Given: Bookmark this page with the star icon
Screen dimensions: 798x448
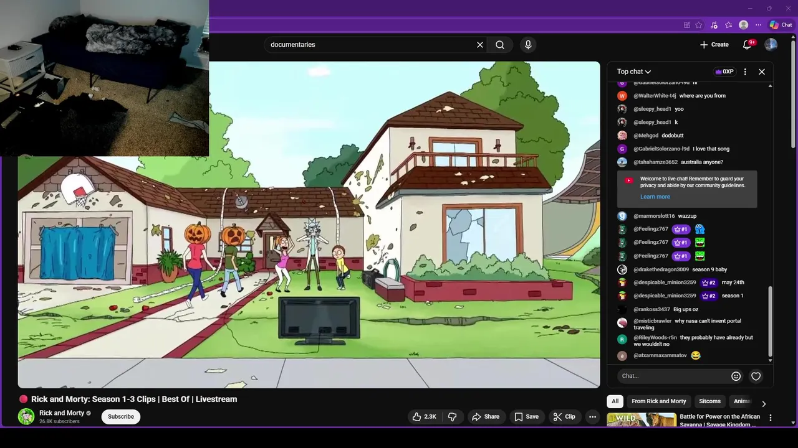Looking at the screenshot, I should pos(699,25).
